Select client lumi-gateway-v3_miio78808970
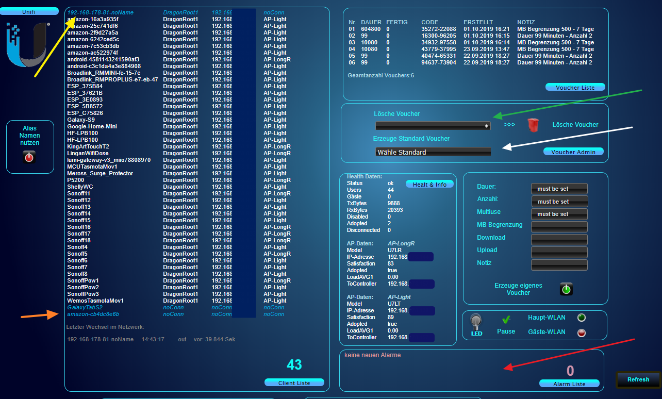Screen dimensions: 662x399 (109, 160)
